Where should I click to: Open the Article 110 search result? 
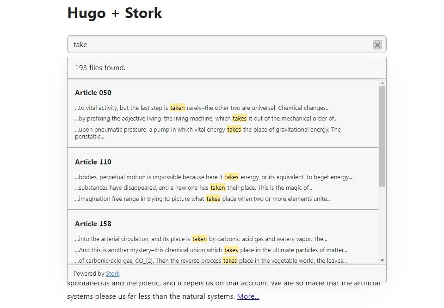93,162
